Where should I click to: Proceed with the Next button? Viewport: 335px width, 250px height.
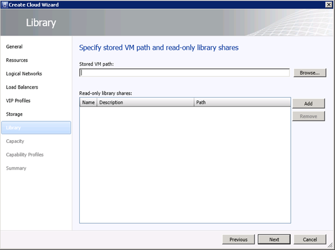point(274,239)
